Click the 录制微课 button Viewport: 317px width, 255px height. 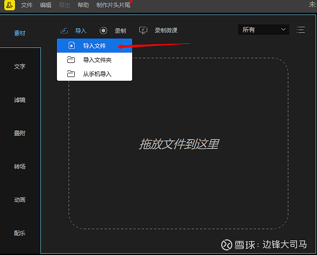coord(166,31)
